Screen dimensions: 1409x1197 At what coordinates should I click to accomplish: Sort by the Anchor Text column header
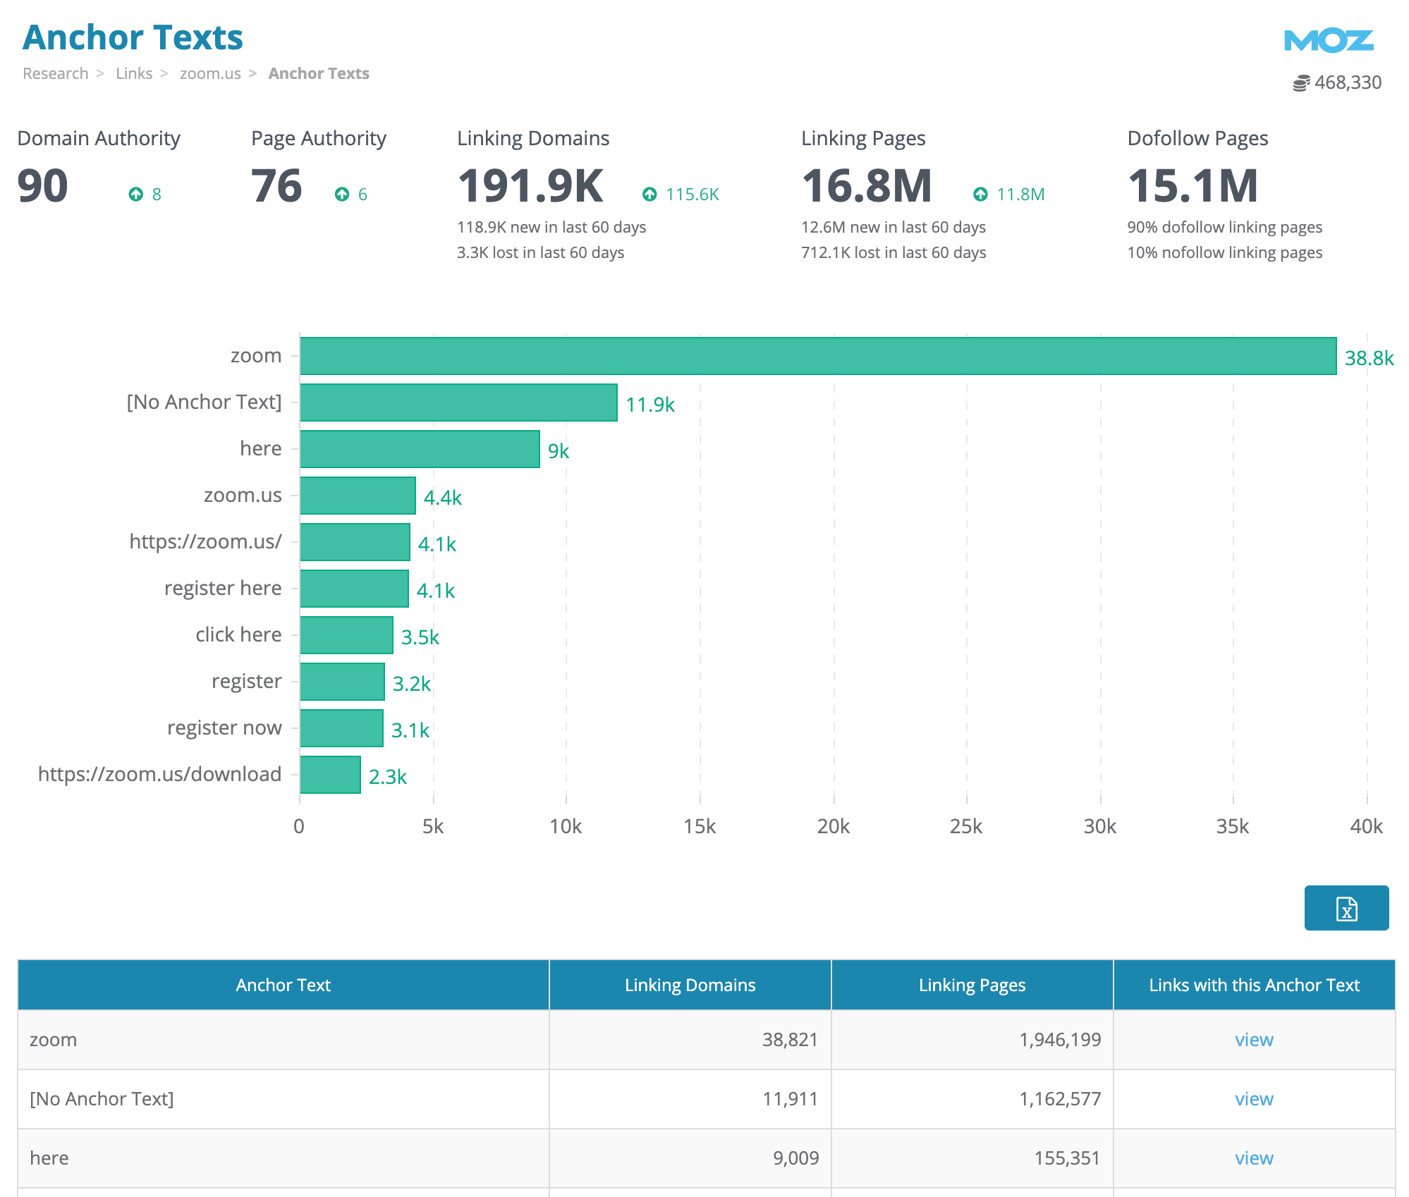(x=283, y=985)
